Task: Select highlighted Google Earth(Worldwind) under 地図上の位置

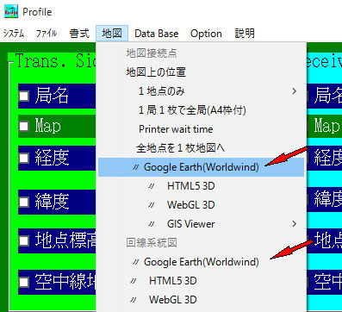Action: click(x=201, y=167)
